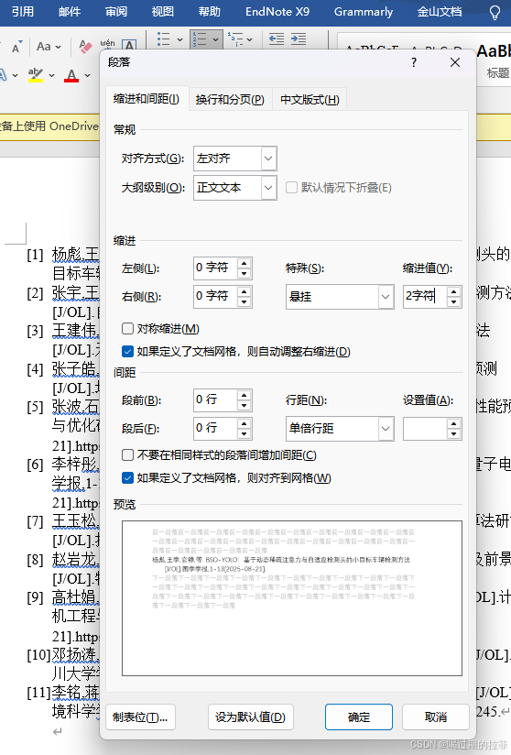Open the 视图 ribbon tab
Viewport: 511px width, 755px height.
pyautogui.click(x=163, y=12)
